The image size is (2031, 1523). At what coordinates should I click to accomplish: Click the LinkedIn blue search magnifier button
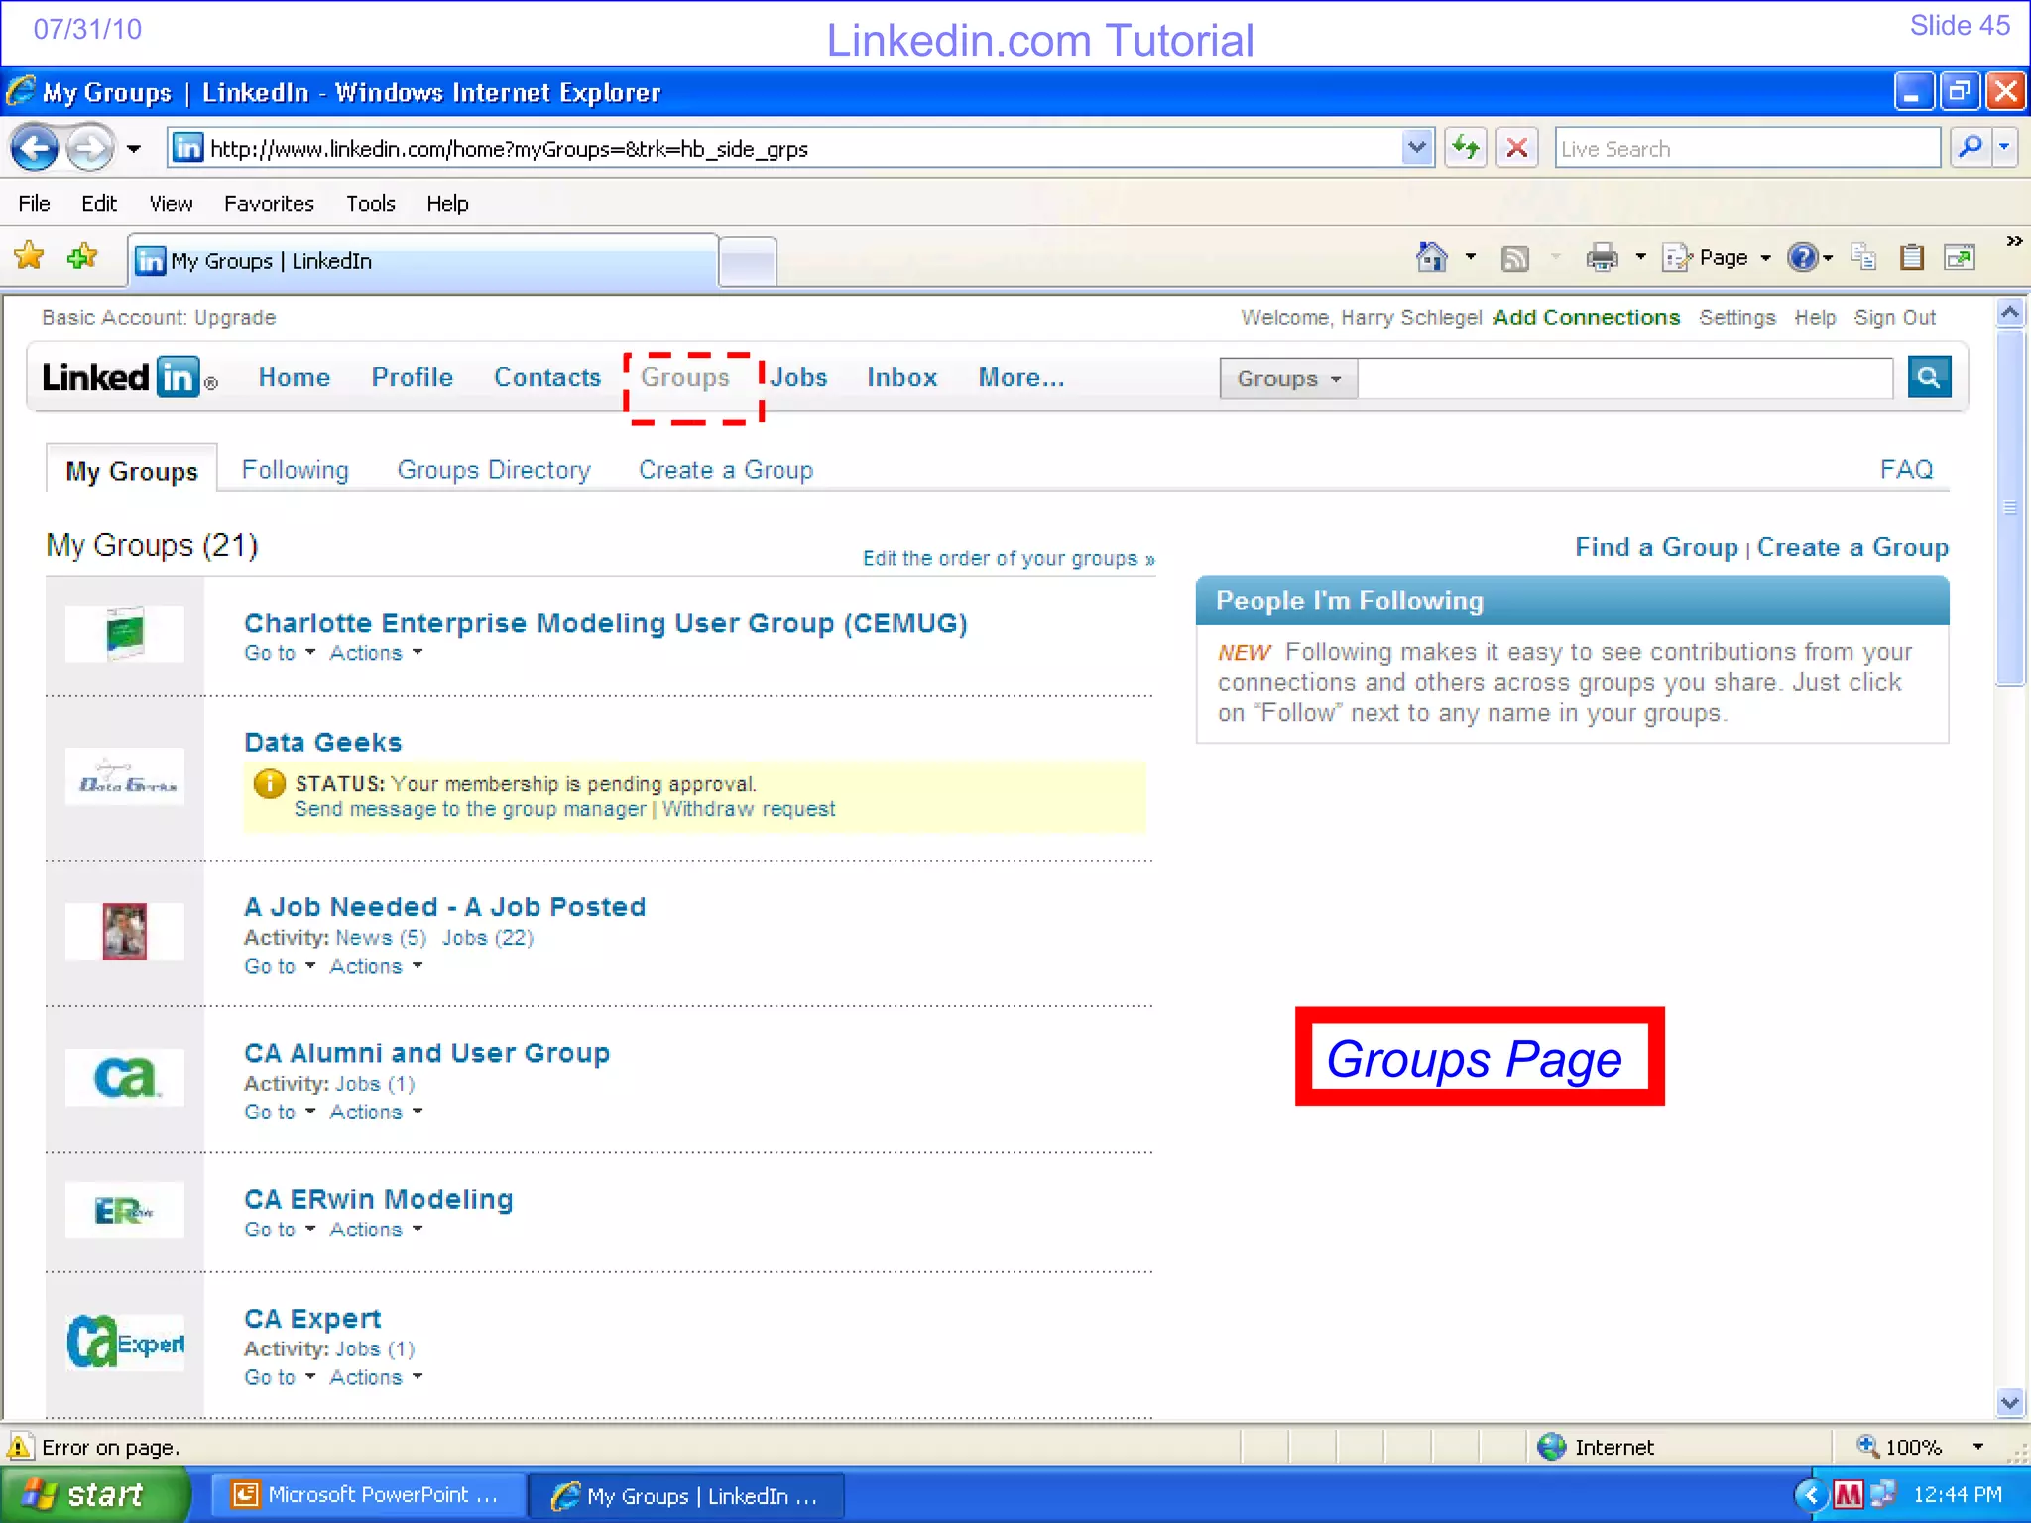pos(1929,377)
